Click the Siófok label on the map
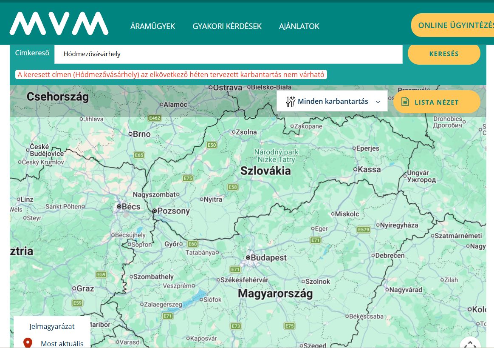The image size is (494, 348). point(212,300)
